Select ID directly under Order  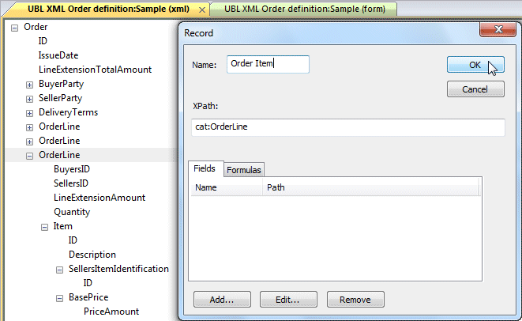[x=43, y=41]
